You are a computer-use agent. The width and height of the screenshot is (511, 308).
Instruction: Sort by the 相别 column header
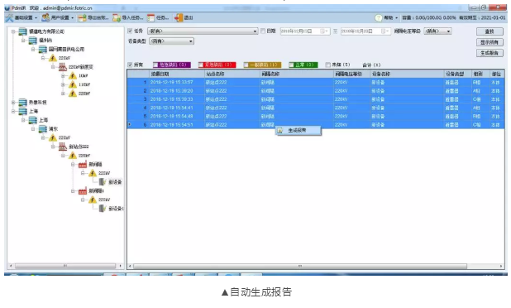[480, 74]
